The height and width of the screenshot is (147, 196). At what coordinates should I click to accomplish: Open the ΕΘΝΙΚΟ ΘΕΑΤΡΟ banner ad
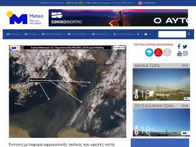[x=118, y=18]
